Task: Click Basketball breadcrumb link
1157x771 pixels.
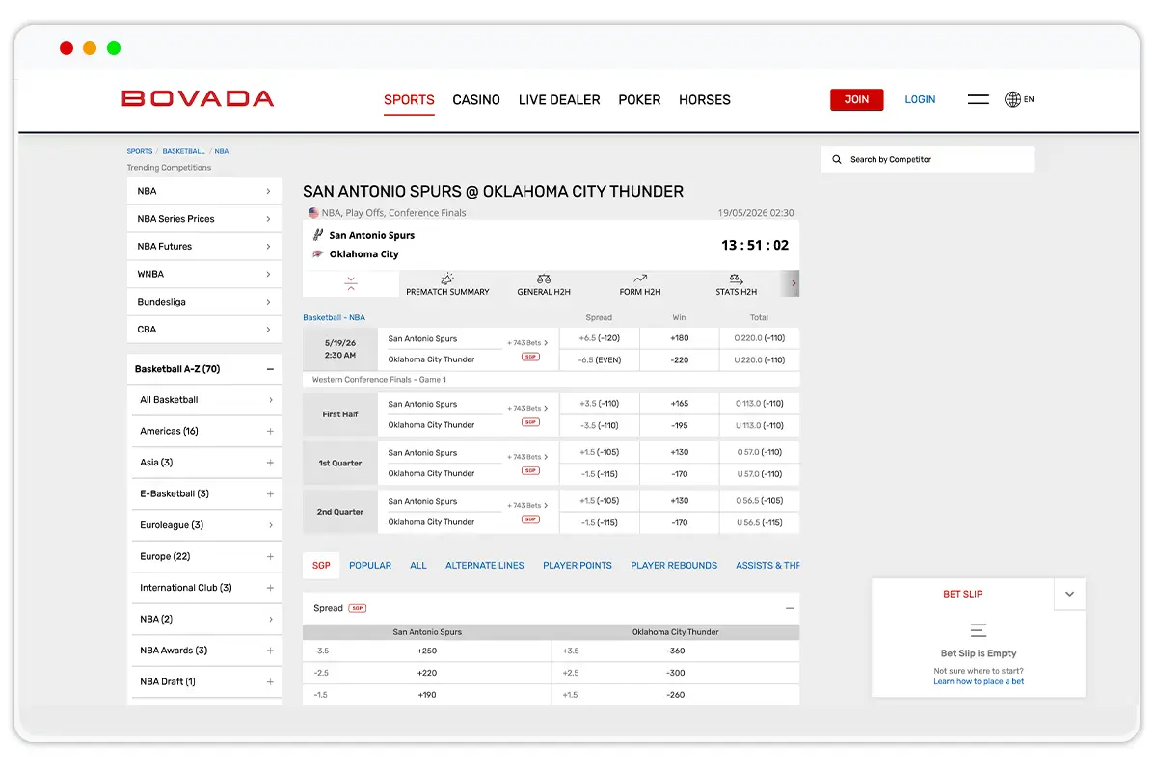Action: tap(183, 151)
